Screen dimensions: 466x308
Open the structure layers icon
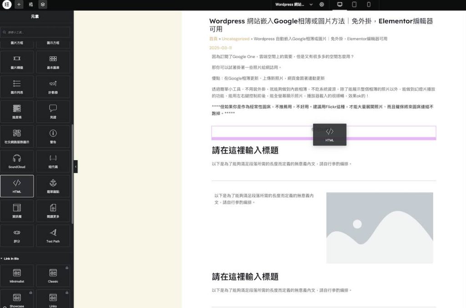[43, 5]
